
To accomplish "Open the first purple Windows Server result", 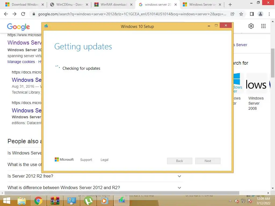I will pyautogui.click(x=24, y=43).
